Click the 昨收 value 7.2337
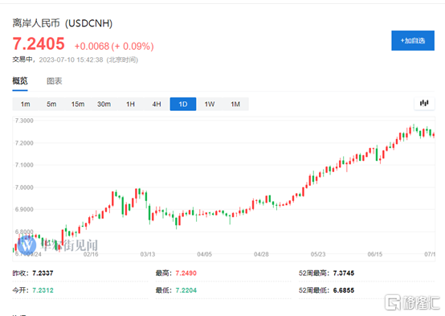Image resolution: width=445 pixels, height=316 pixels. 43,273
